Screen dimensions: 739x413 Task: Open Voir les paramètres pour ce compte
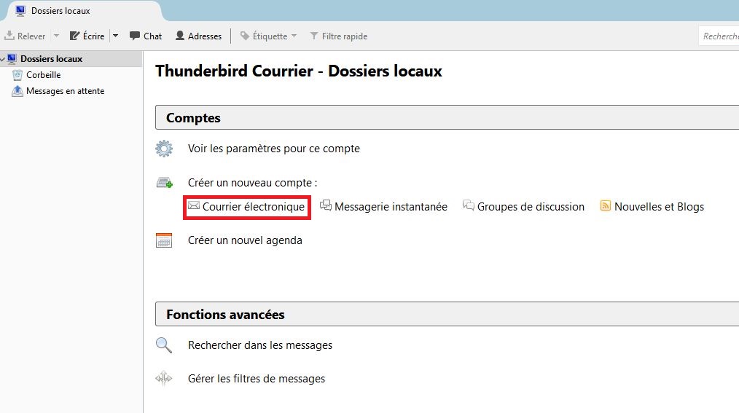[x=273, y=149]
